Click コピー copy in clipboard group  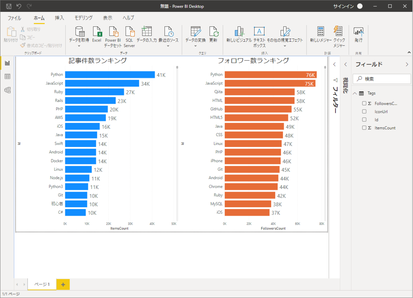[x=28, y=37]
